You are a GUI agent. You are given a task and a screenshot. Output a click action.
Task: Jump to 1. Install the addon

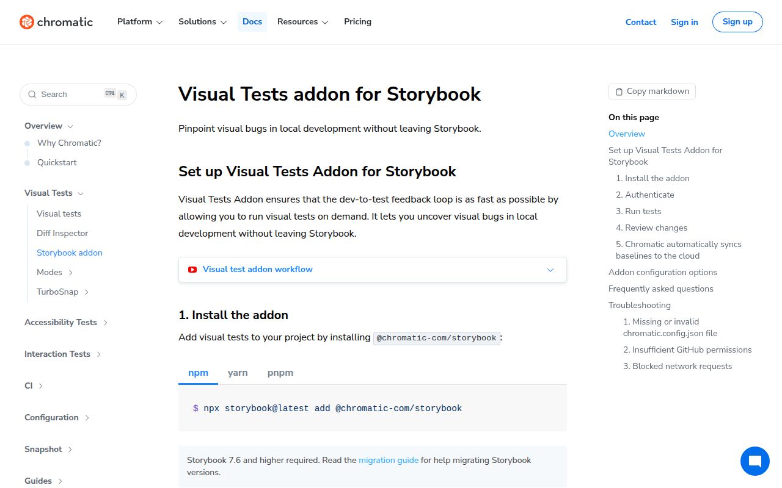[x=652, y=179]
